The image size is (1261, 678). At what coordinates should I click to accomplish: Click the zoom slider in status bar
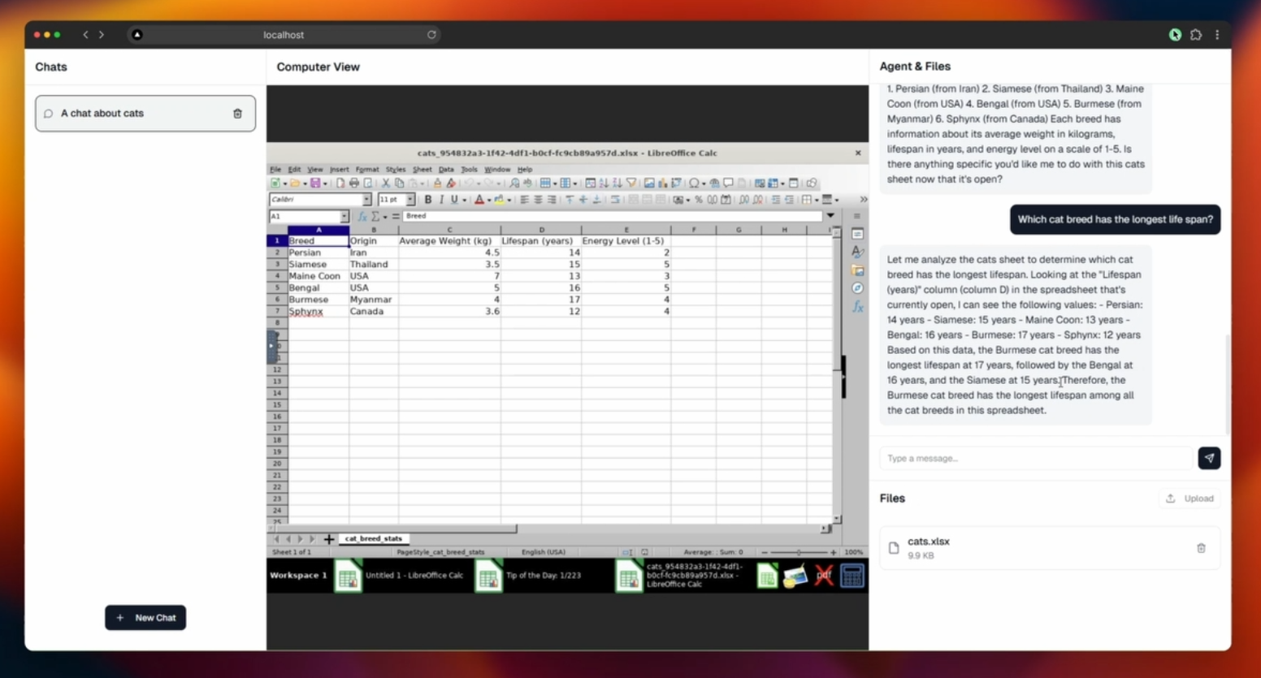799,552
